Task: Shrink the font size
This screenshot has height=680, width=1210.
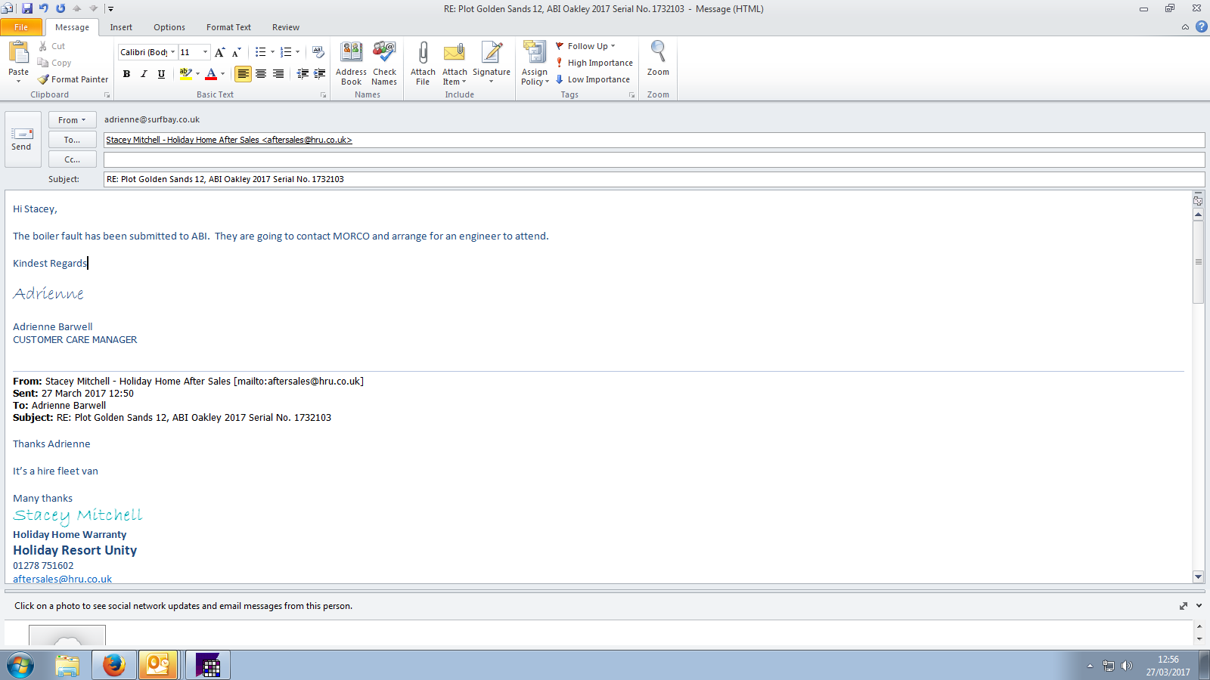Action: 237,52
